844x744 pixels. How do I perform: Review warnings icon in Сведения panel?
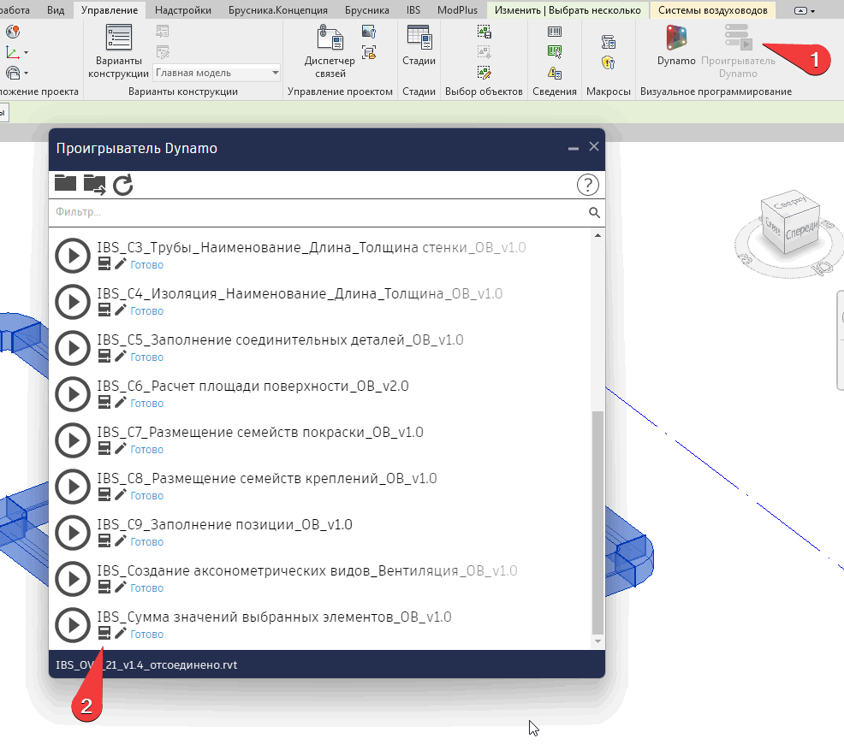tap(555, 72)
